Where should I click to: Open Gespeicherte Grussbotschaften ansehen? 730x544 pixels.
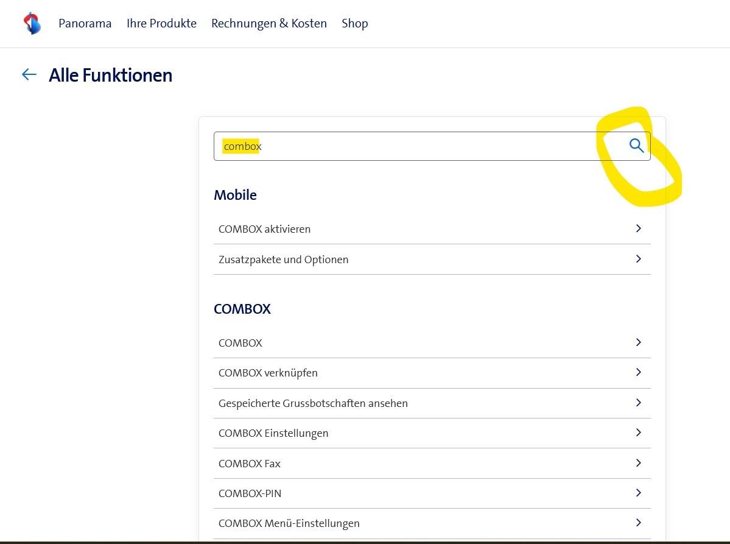(x=313, y=403)
